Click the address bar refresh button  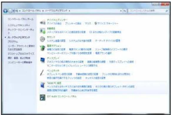pos(125,11)
